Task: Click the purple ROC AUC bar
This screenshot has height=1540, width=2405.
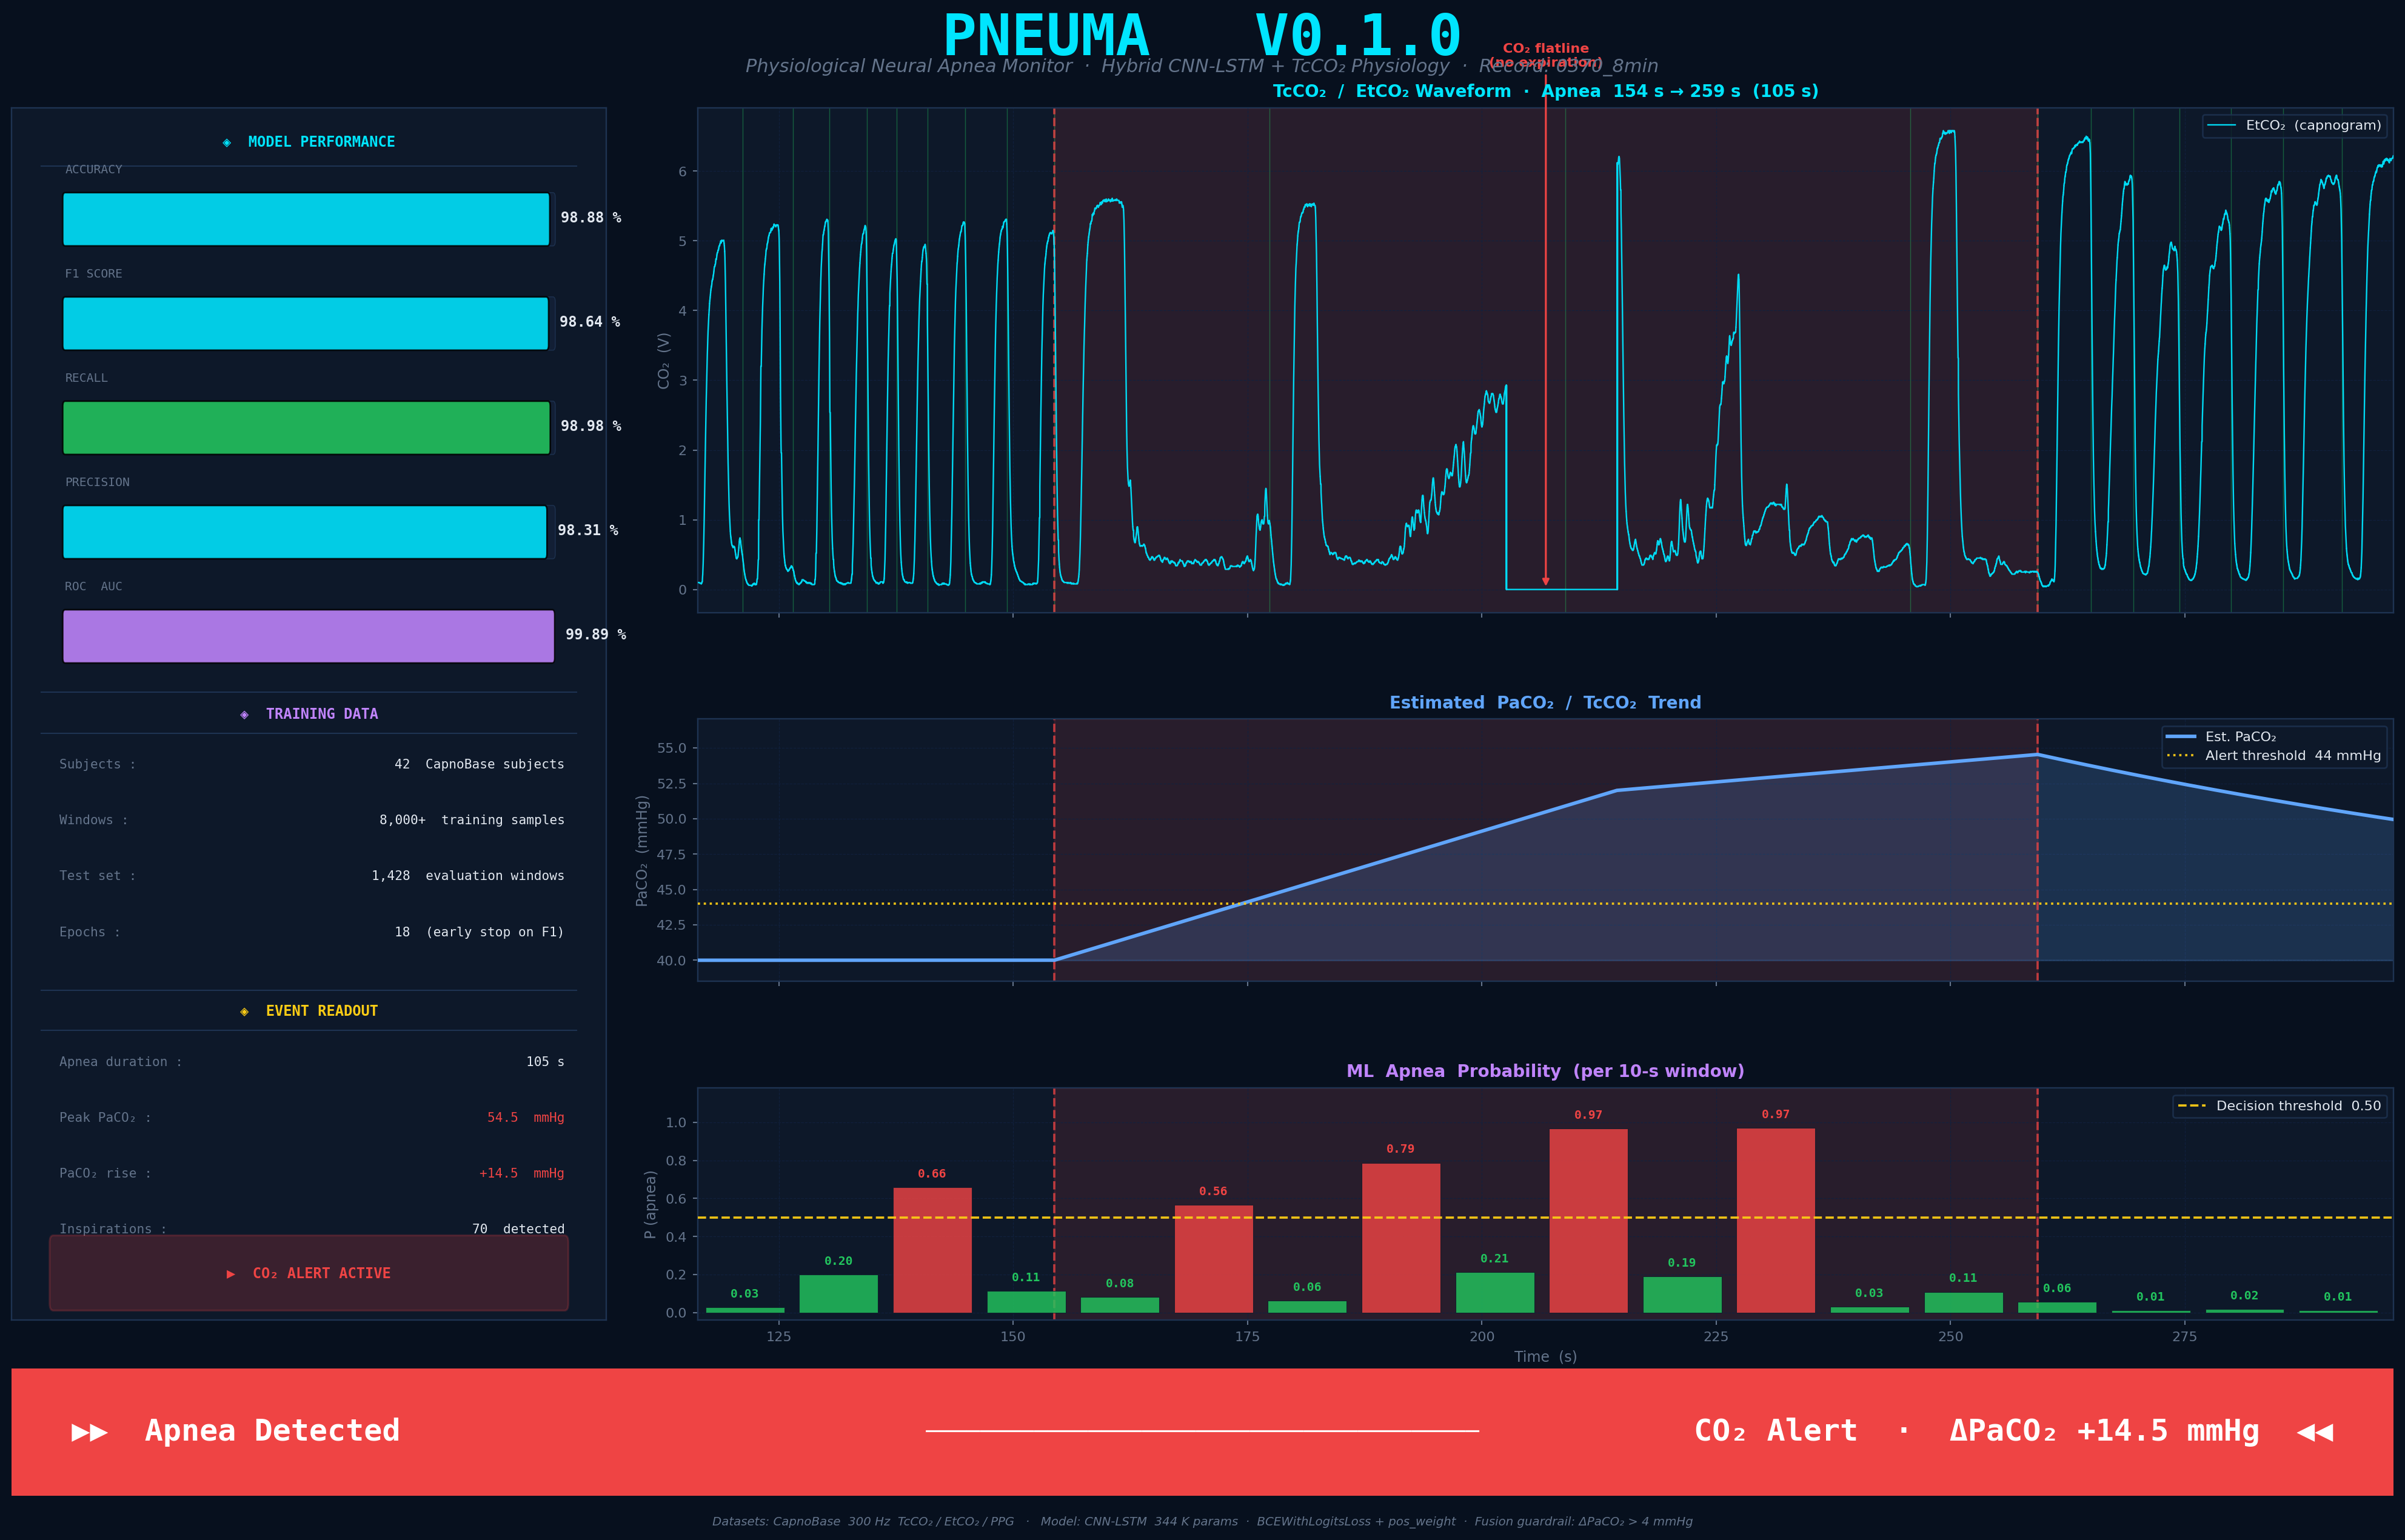Action: pyautogui.click(x=308, y=636)
